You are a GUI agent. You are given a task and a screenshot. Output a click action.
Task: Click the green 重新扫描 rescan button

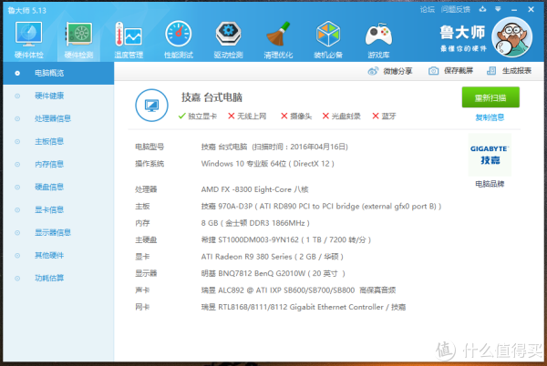[x=490, y=97]
